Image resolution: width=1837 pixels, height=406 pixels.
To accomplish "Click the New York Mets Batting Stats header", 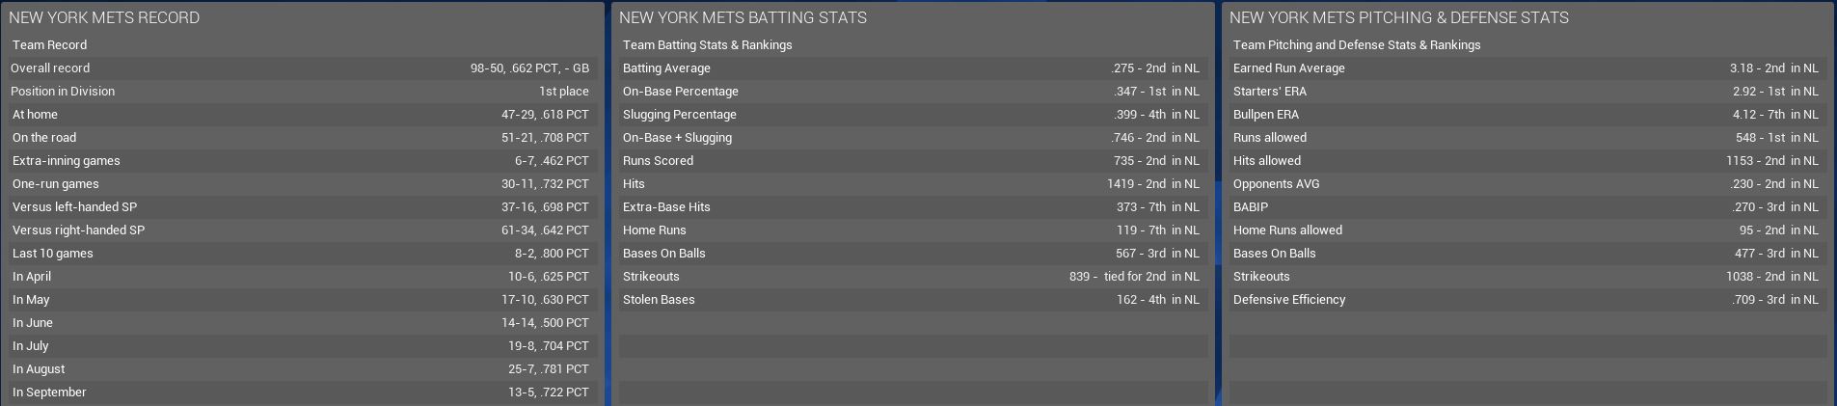I will [743, 17].
